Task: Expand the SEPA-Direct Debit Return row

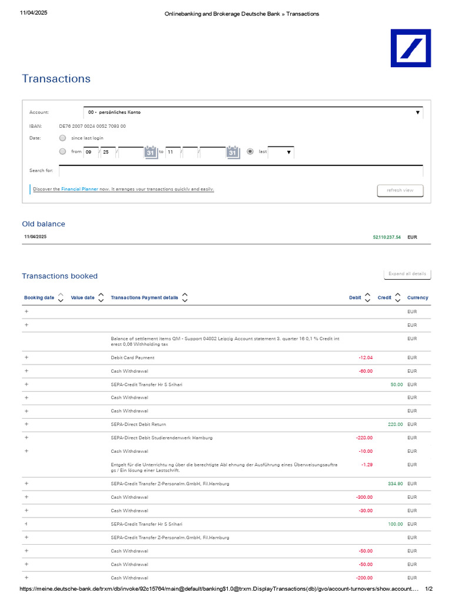Action: click(26, 424)
